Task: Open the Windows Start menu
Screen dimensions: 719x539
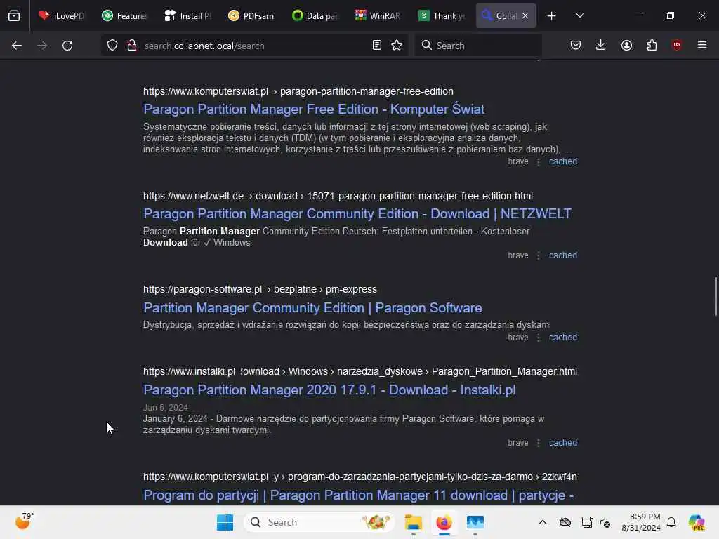Action: (x=225, y=522)
